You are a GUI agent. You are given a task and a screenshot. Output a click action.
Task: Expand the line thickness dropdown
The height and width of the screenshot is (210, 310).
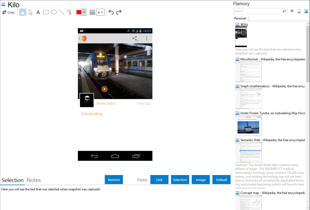click(x=100, y=12)
